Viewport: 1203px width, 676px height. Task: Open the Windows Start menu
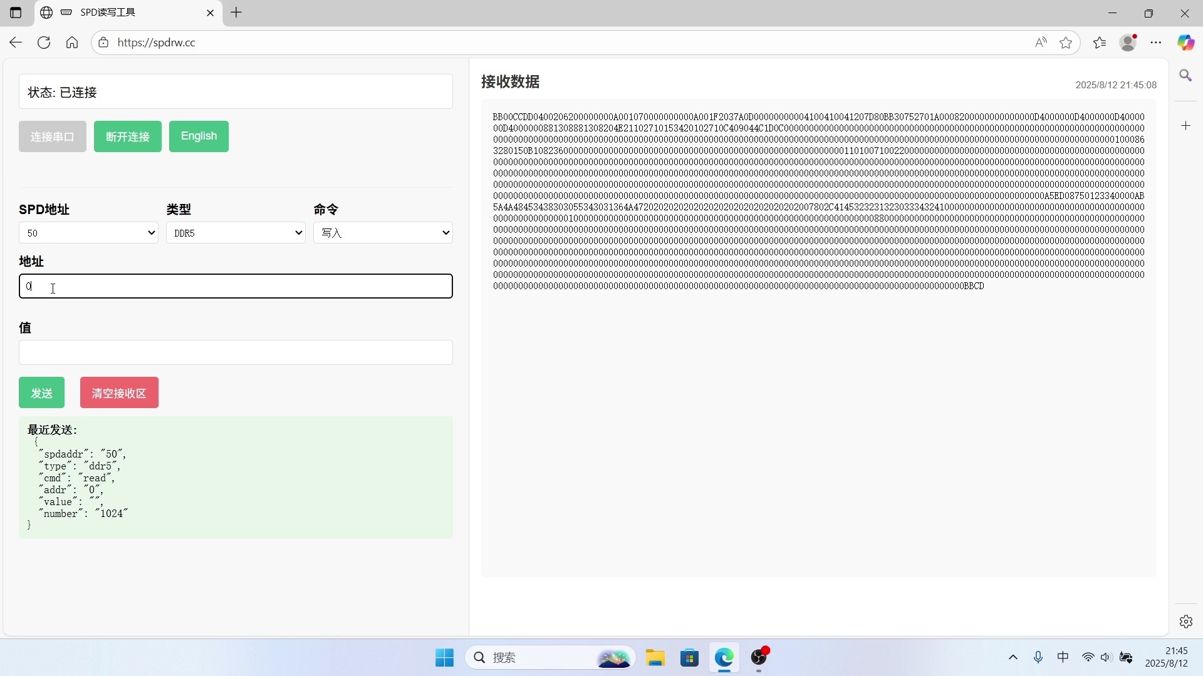tap(444, 658)
